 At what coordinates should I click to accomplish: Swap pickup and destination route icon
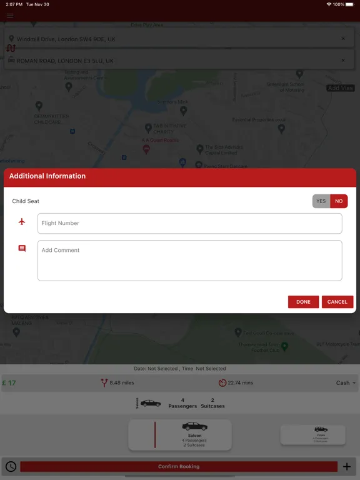tap(11, 48)
